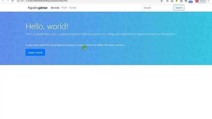Click the text 'It uses utility classes for typography'
212x119 pixels.
tap(44, 45)
